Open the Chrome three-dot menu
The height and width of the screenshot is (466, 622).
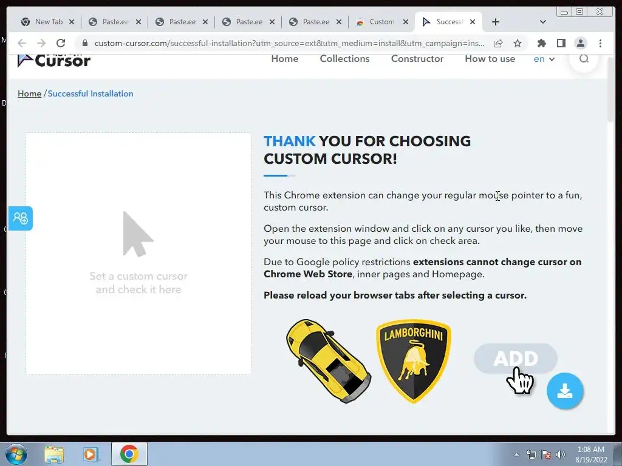click(x=600, y=43)
